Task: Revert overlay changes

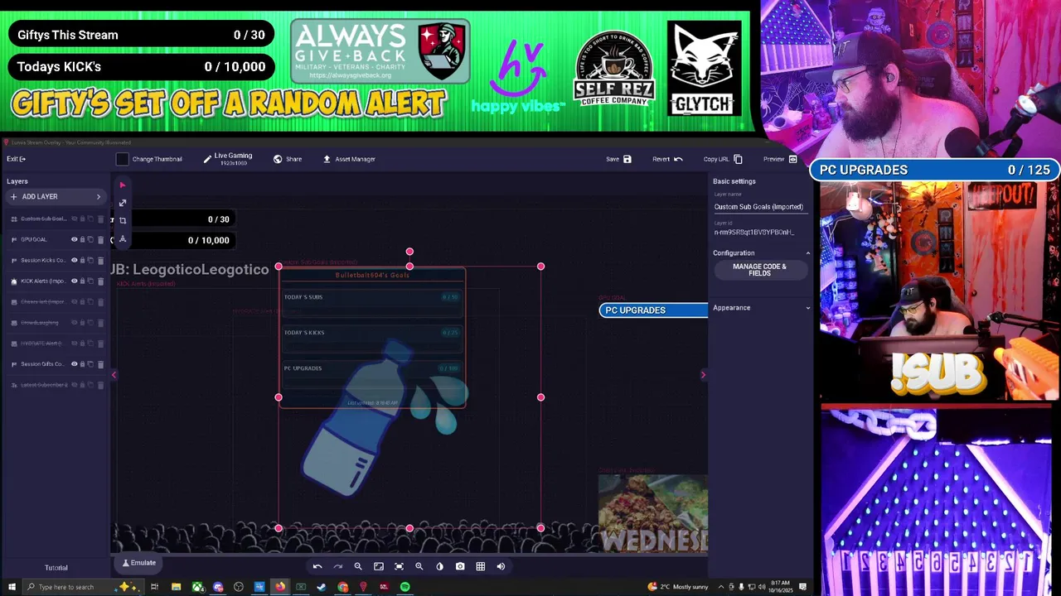Action: [x=667, y=159]
